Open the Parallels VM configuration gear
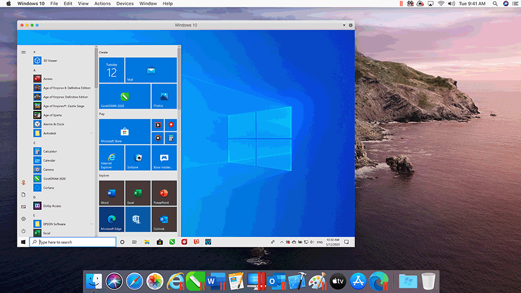This screenshot has width=521, height=293. point(351,25)
